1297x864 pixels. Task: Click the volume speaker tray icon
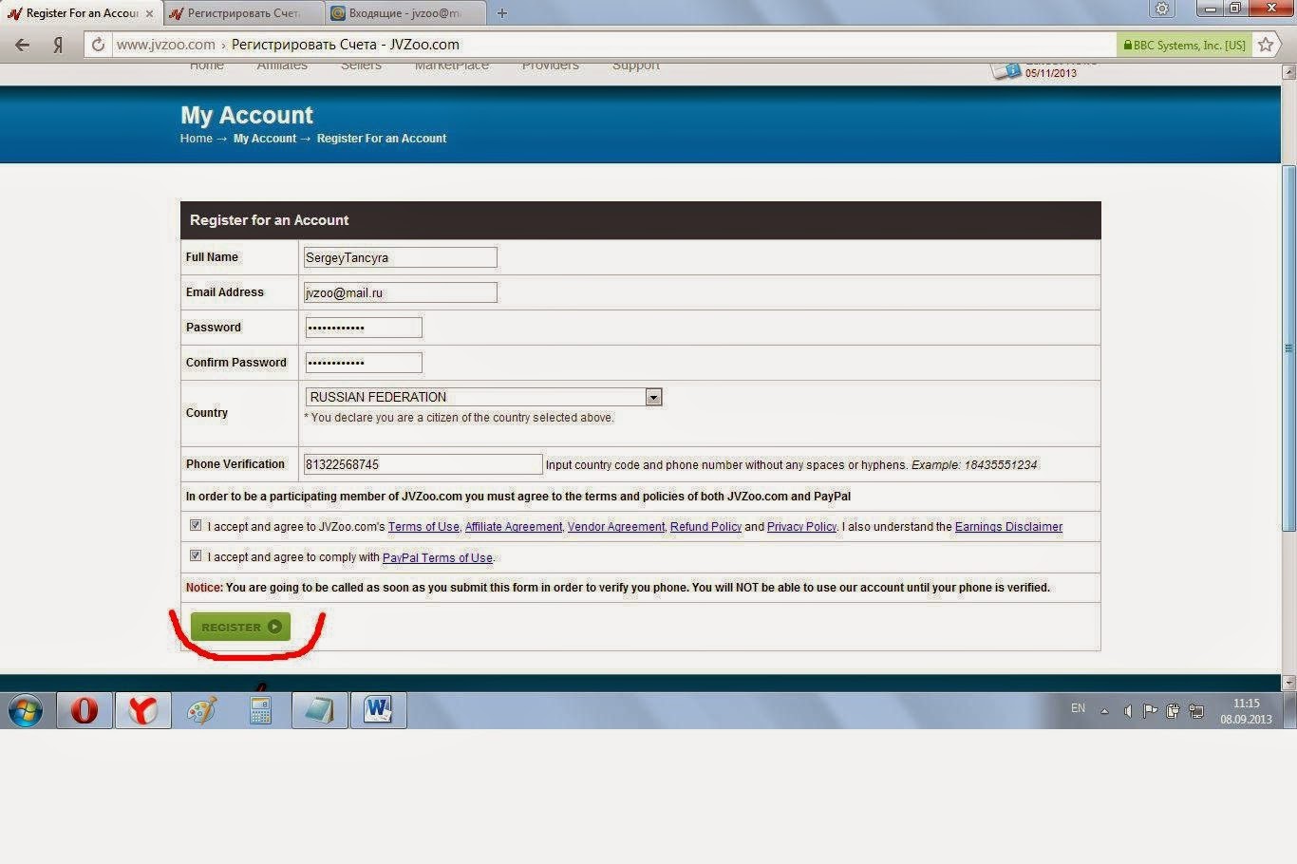click(1127, 711)
